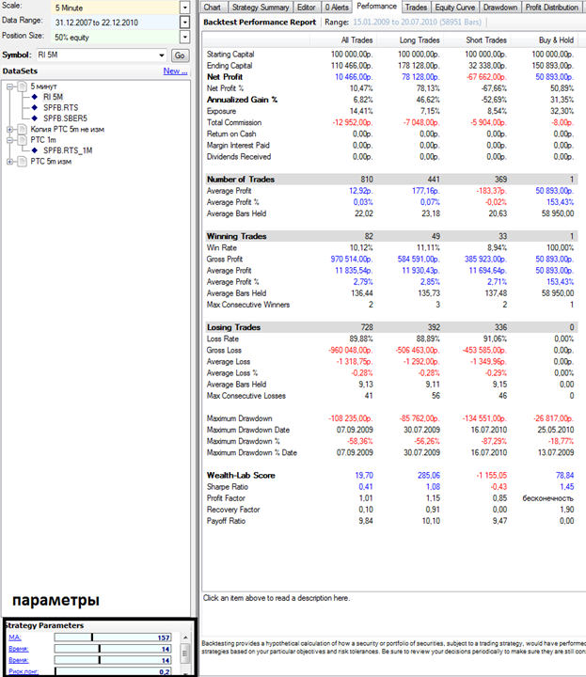
Task: Click the 'New ...' DataSets link
Action: pos(175,71)
